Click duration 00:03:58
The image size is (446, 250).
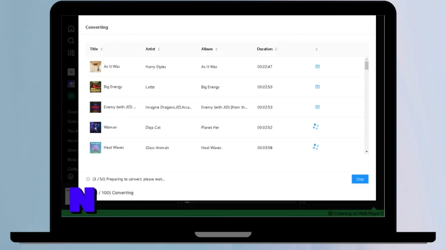coord(265,148)
